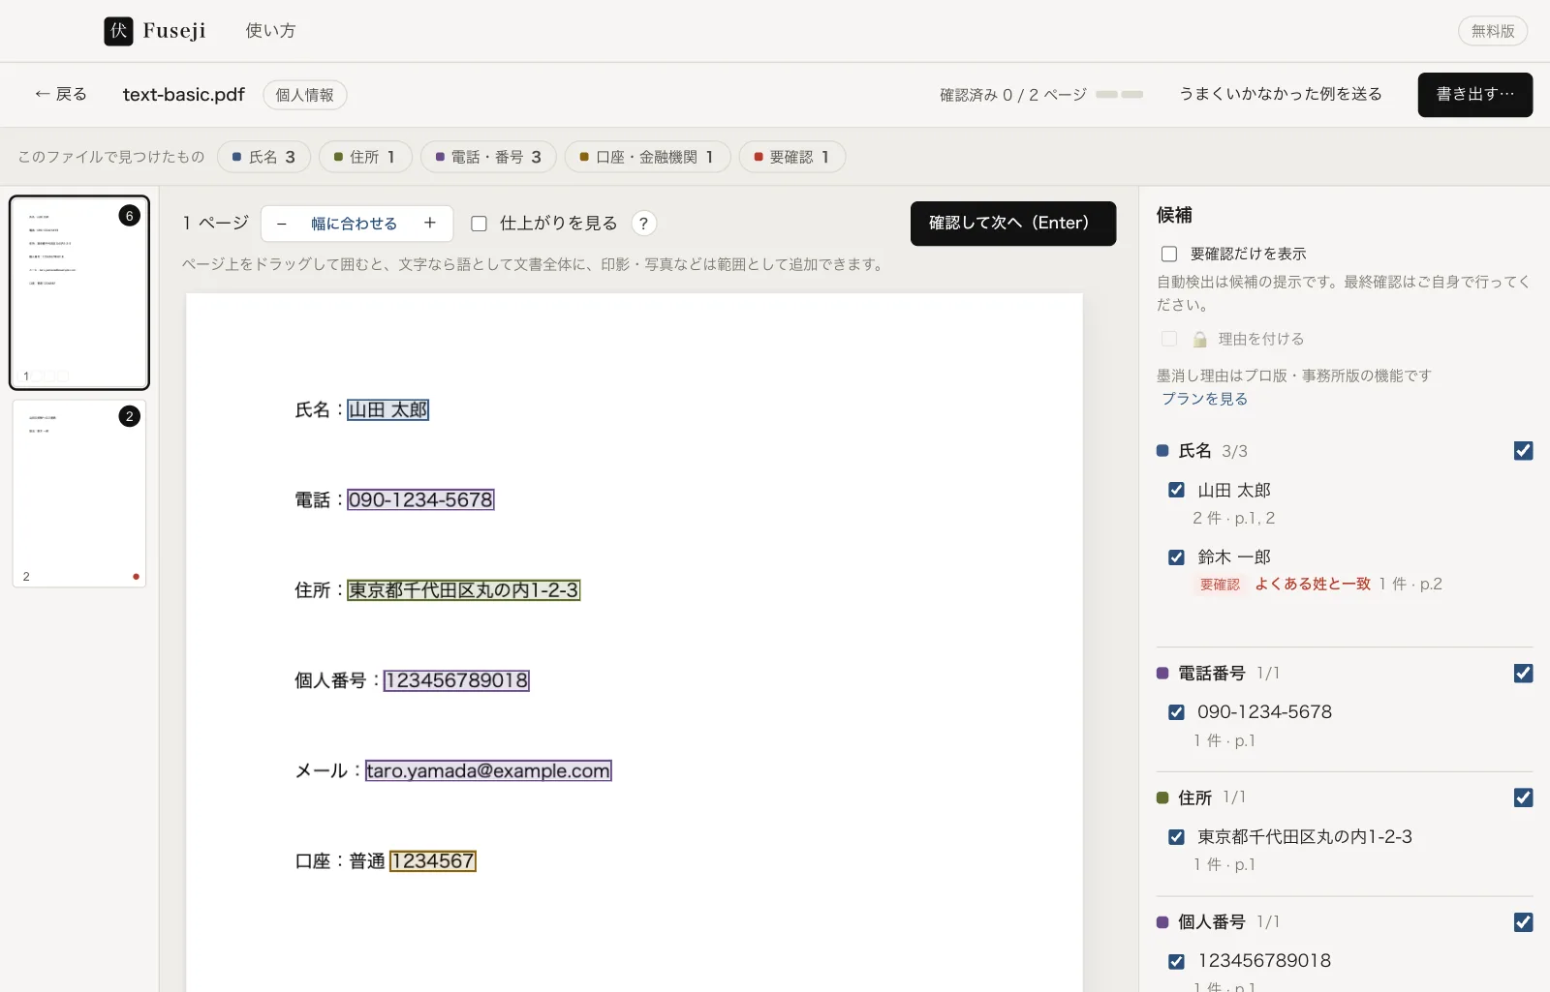Zoom out with the minus icon
This screenshot has height=992, width=1550.
[x=282, y=224]
